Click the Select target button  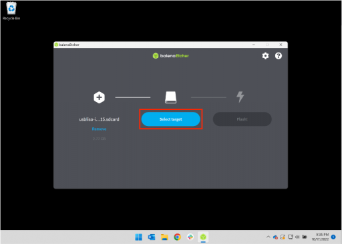(171, 119)
